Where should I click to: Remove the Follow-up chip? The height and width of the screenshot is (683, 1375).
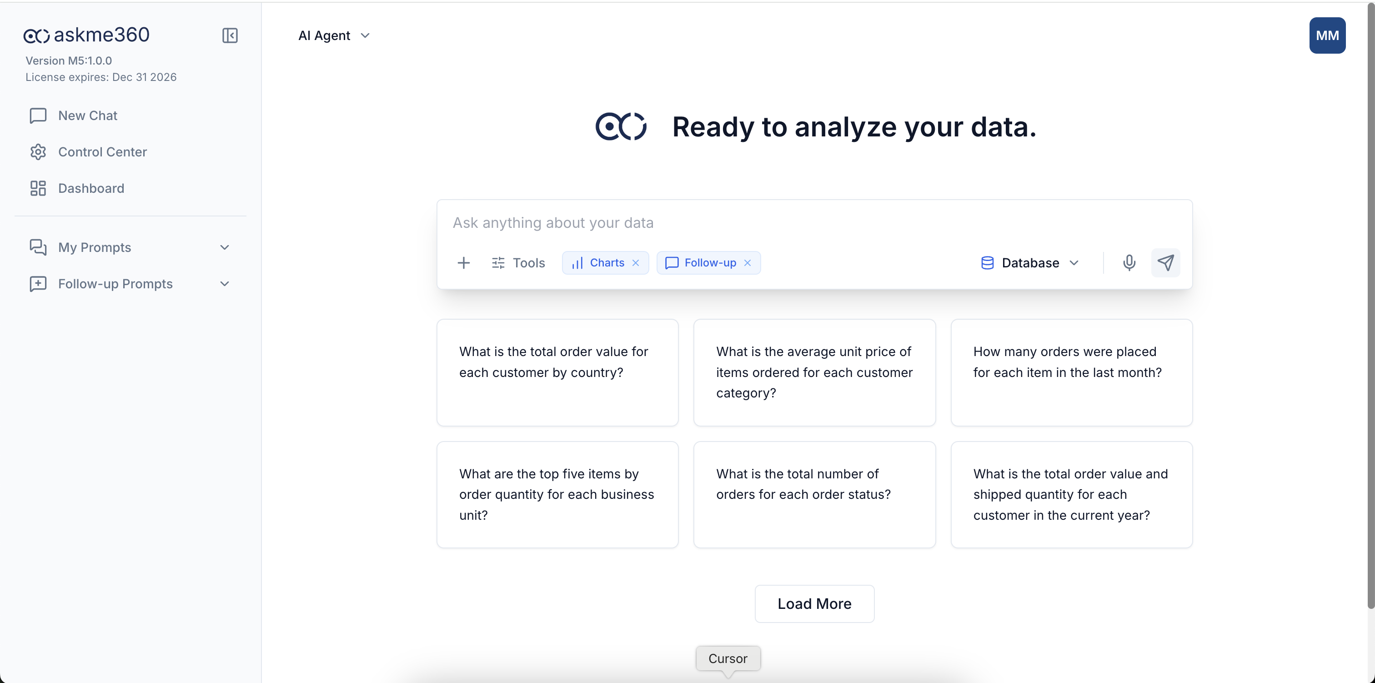[747, 263]
